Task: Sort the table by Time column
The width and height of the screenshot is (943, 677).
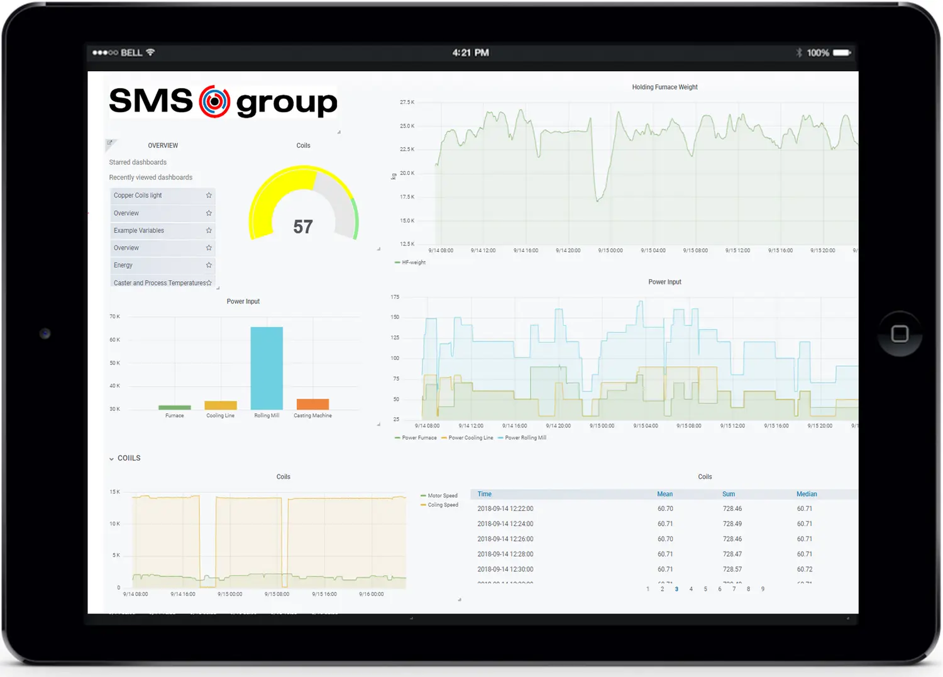Action: (x=484, y=495)
